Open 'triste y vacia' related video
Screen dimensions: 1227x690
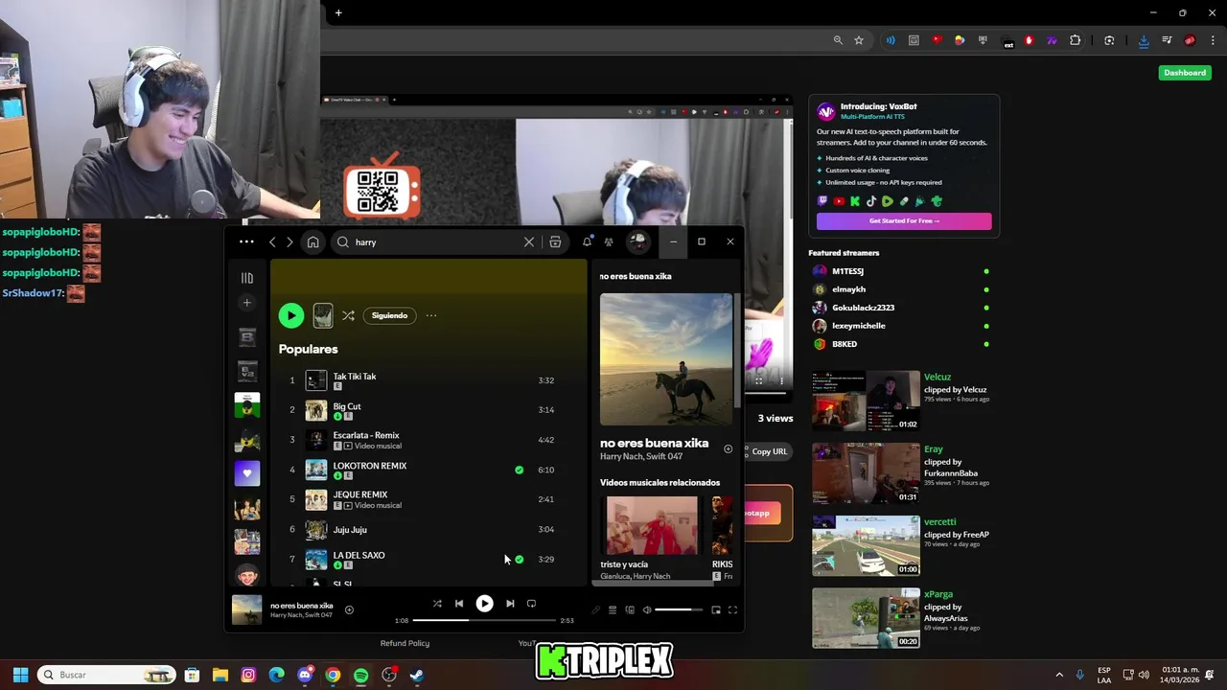[x=652, y=525]
